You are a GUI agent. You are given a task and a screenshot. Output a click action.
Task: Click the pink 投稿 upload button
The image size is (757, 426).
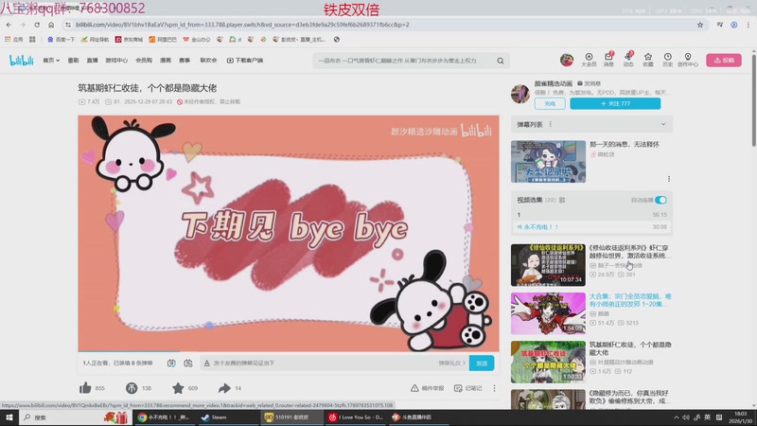[724, 61]
